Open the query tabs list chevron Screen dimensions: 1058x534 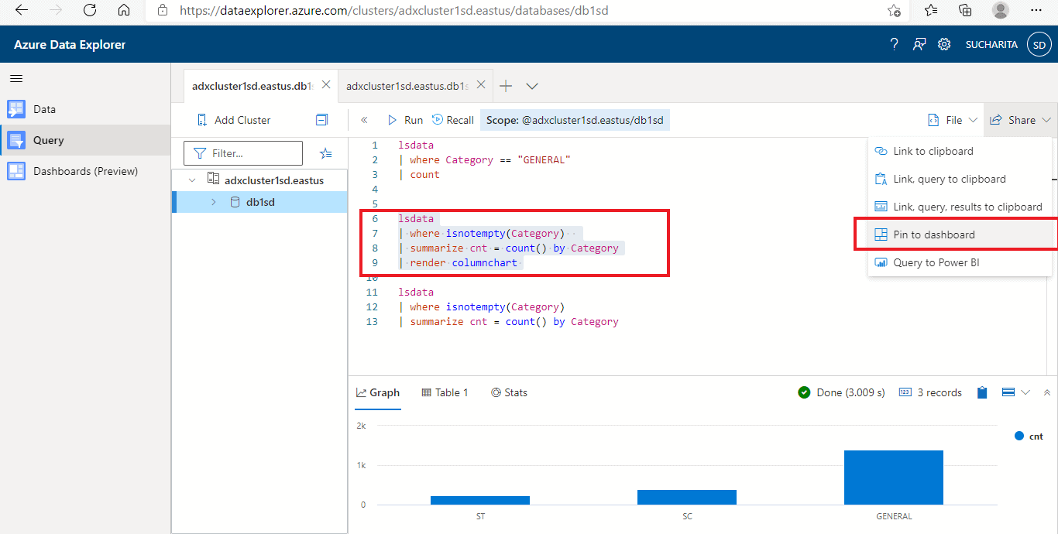click(532, 86)
